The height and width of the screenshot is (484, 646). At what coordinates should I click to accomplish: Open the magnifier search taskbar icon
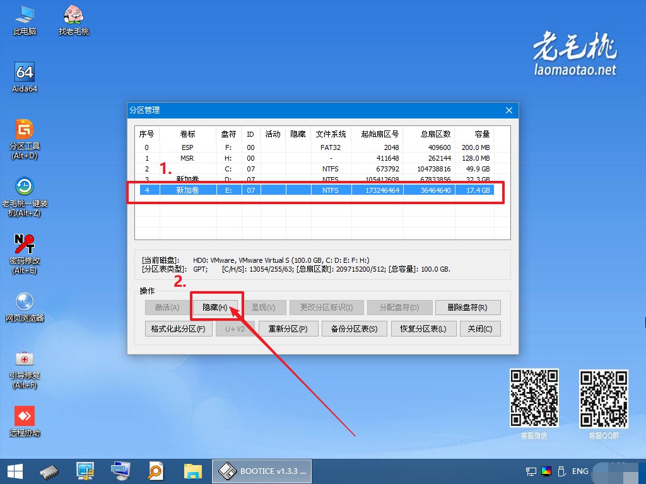pos(156,471)
